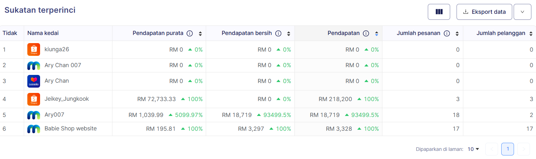Expand the dropdown arrow beside Eksport data
Screen dimensions: 536x159
[x=523, y=12]
